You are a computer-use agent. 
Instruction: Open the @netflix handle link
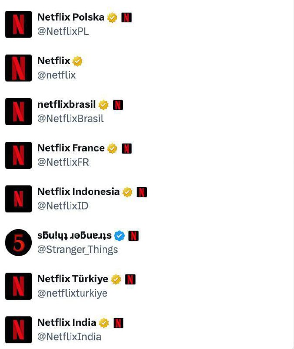pyautogui.click(x=57, y=75)
